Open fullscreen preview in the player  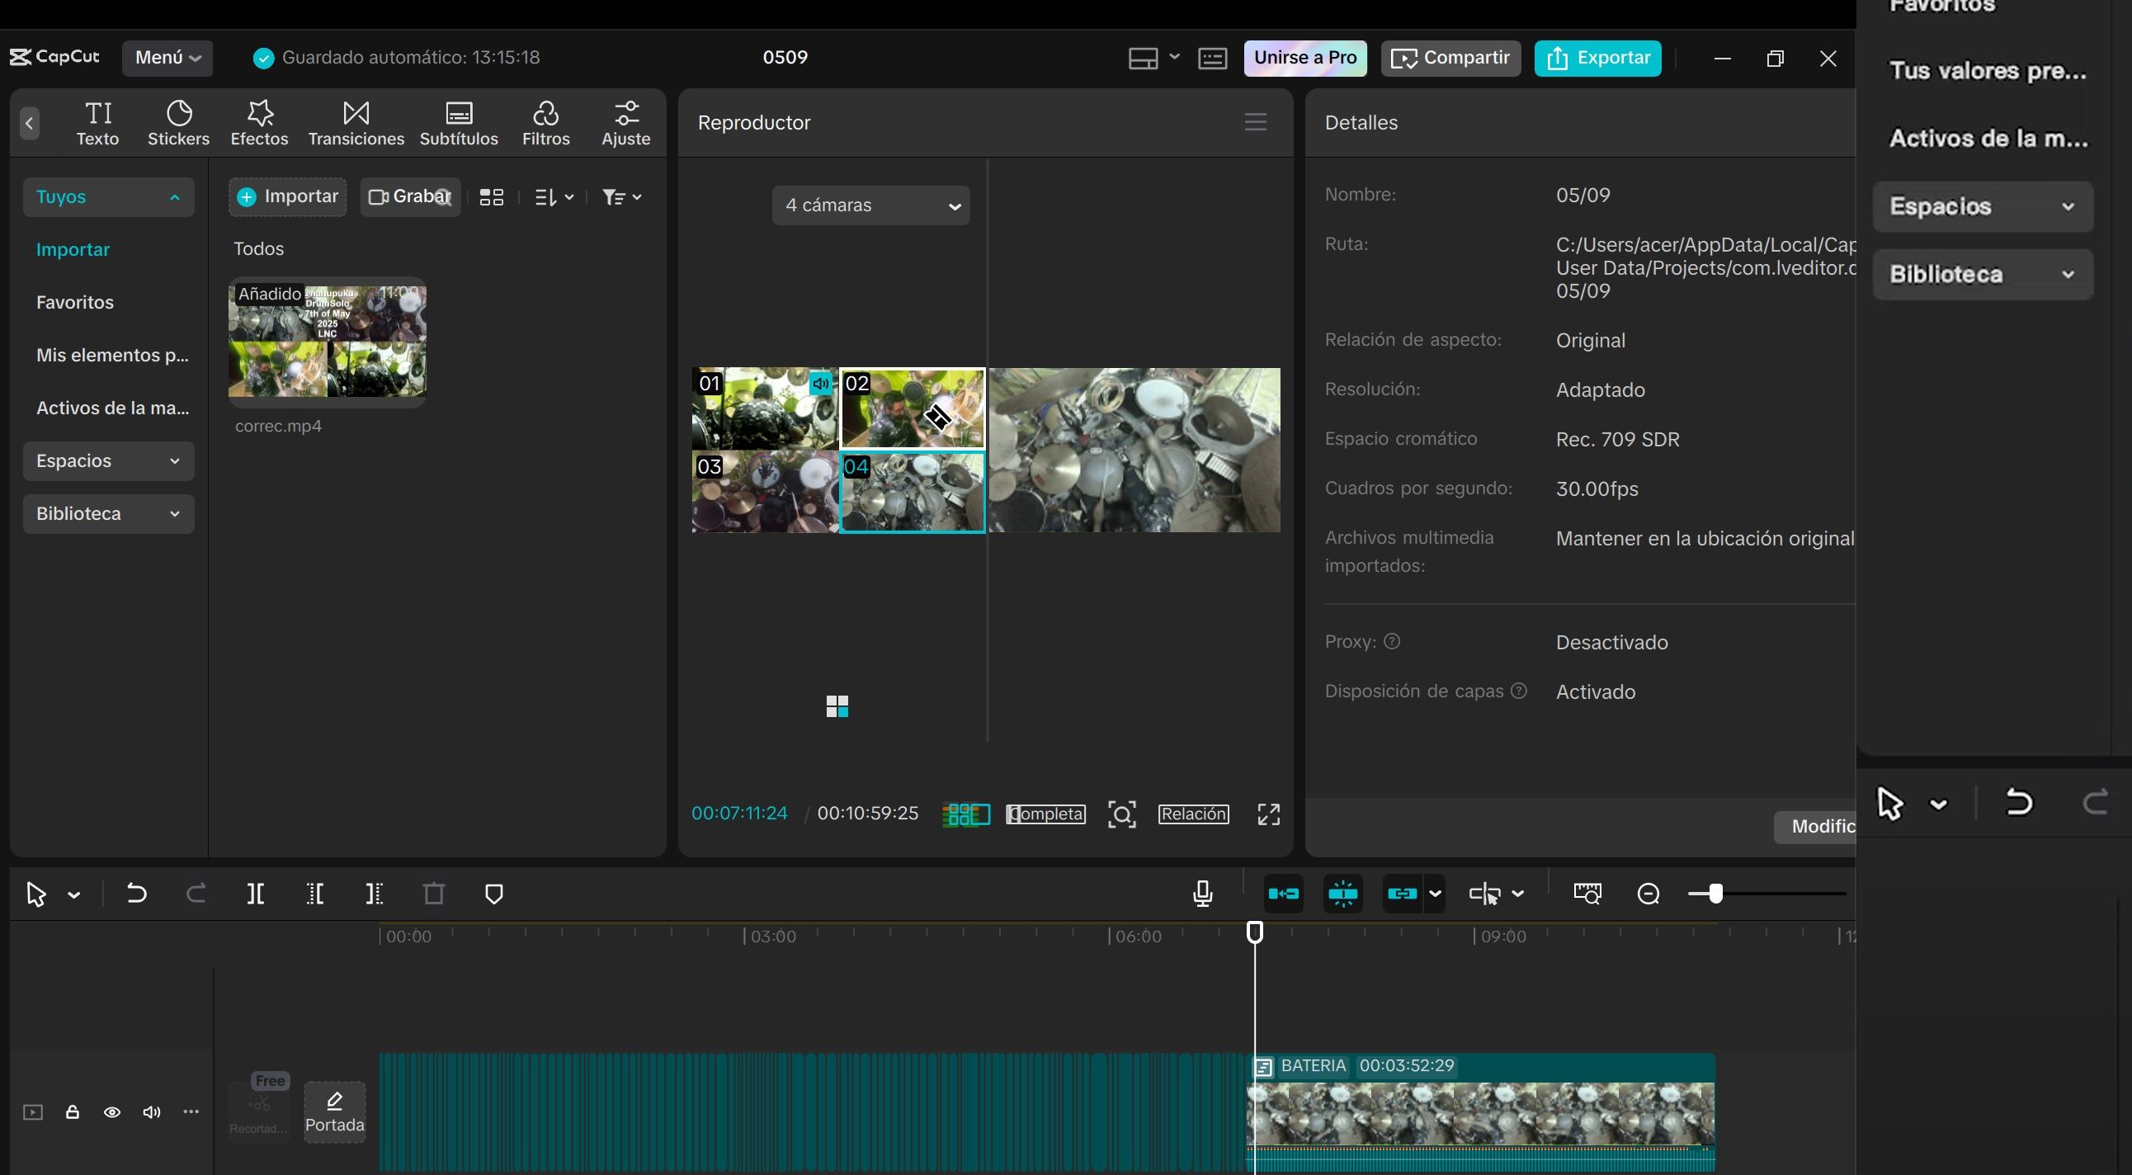point(1268,814)
